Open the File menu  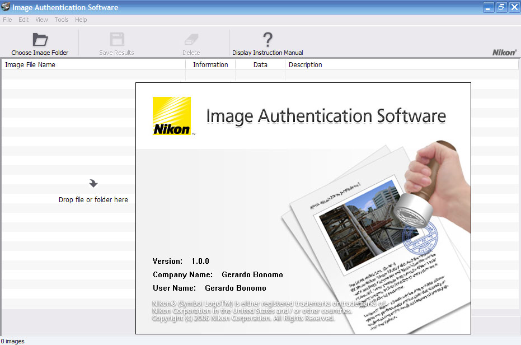(x=7, y=20)
